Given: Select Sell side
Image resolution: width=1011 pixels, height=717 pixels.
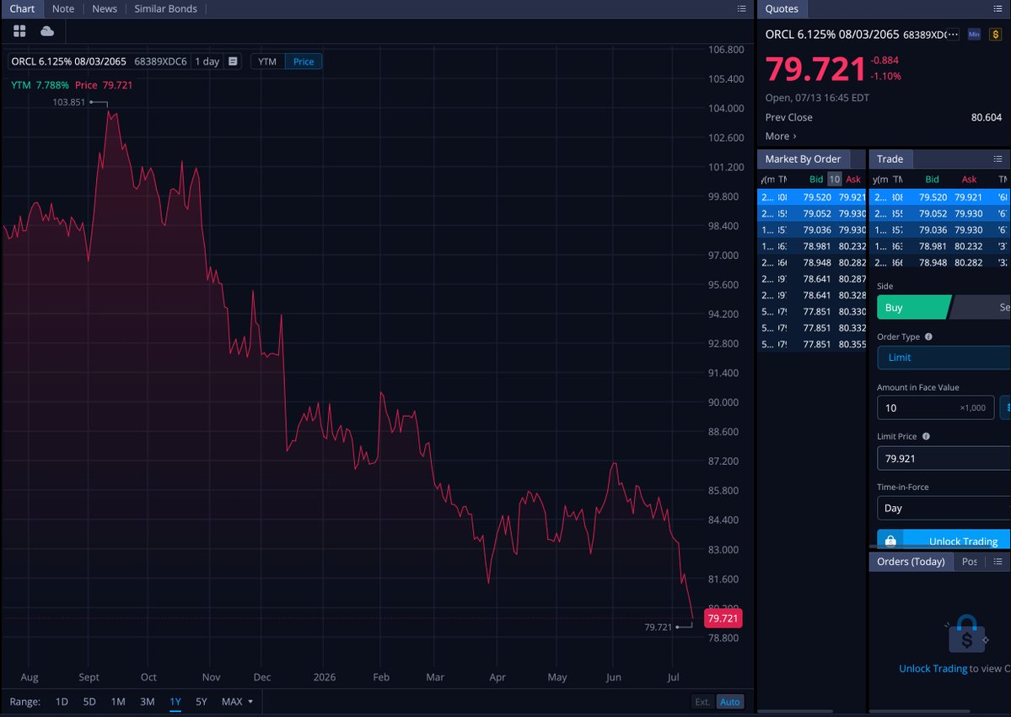Looking at the screenshot, I should pyautogui.click(x=980, y=308).
